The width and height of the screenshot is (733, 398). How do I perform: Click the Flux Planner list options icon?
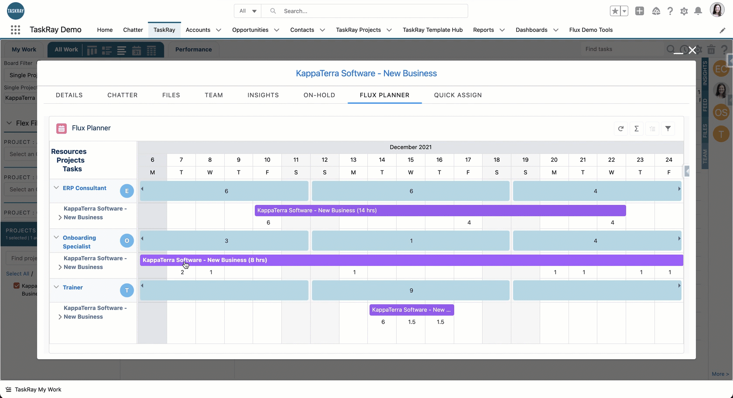[652, 129]
